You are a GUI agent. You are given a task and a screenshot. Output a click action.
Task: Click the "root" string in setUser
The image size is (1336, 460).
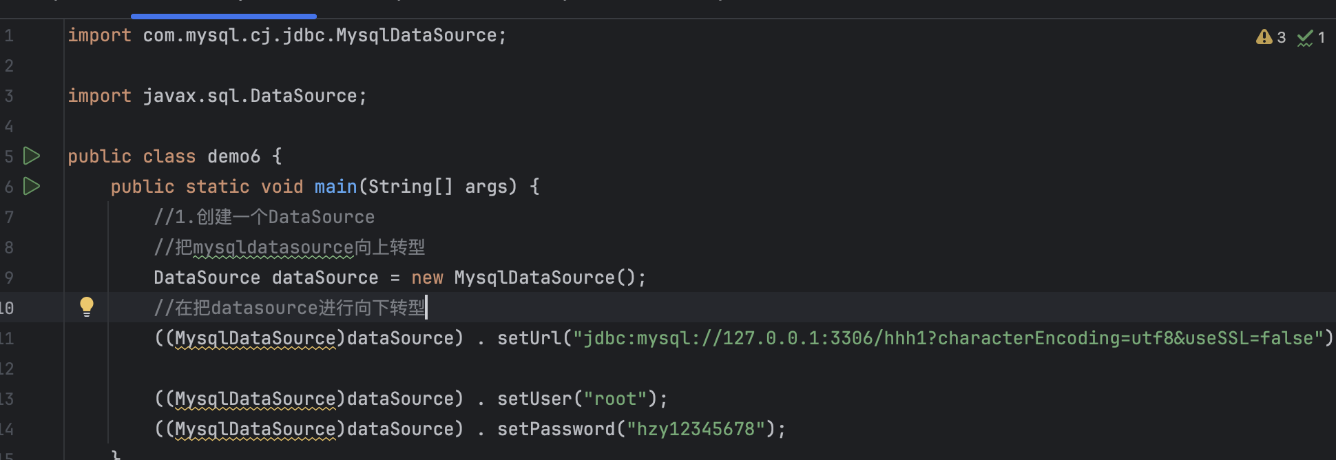pyautogui.click(x=616, y=399)
